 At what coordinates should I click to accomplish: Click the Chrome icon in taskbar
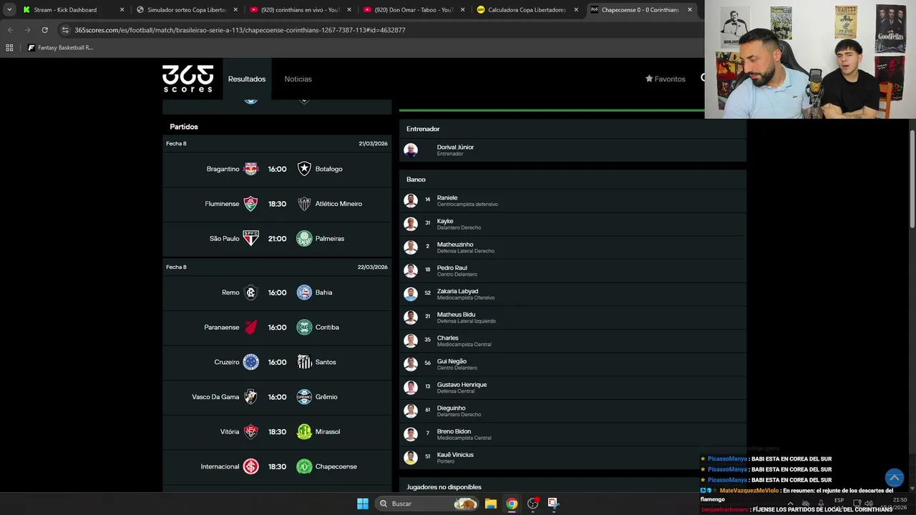pos(512,504)
